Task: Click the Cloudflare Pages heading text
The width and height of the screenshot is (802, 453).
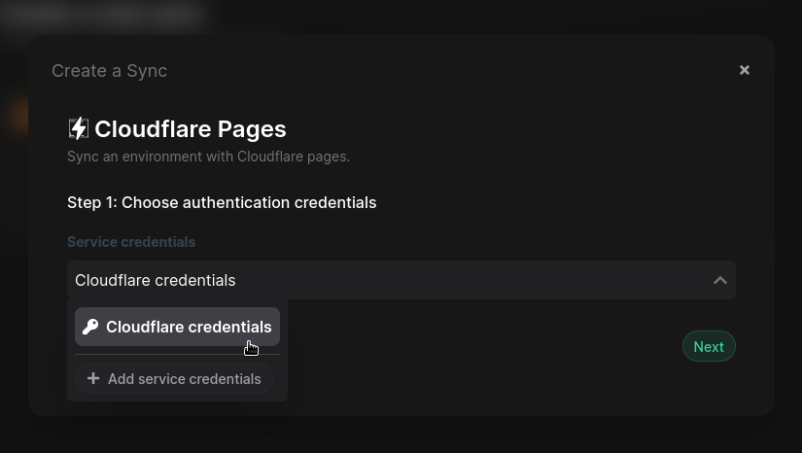Action: 190,128
